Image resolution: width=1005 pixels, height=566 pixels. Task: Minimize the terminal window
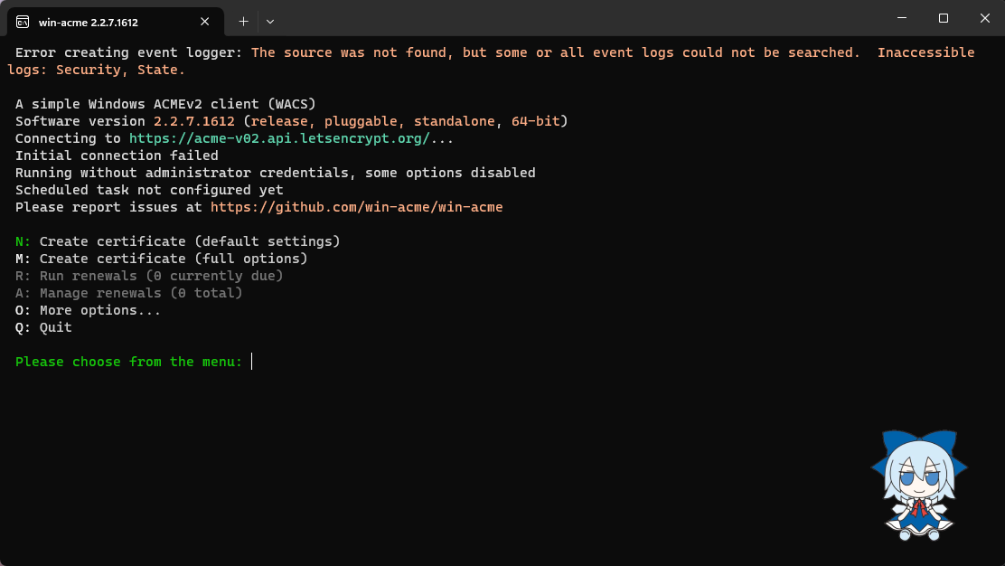(x=901, y=18)
